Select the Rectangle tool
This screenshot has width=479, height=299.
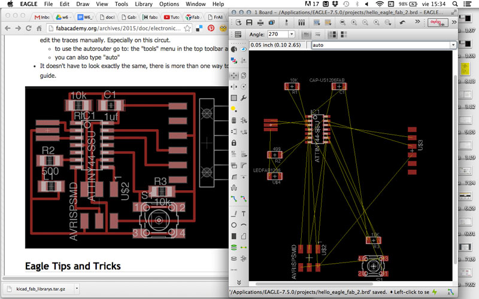[x=234, y=236]
